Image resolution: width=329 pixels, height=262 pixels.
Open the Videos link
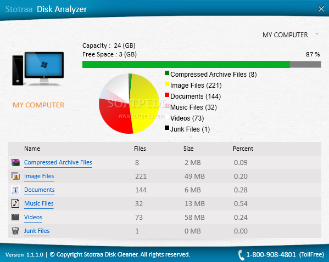33,217
